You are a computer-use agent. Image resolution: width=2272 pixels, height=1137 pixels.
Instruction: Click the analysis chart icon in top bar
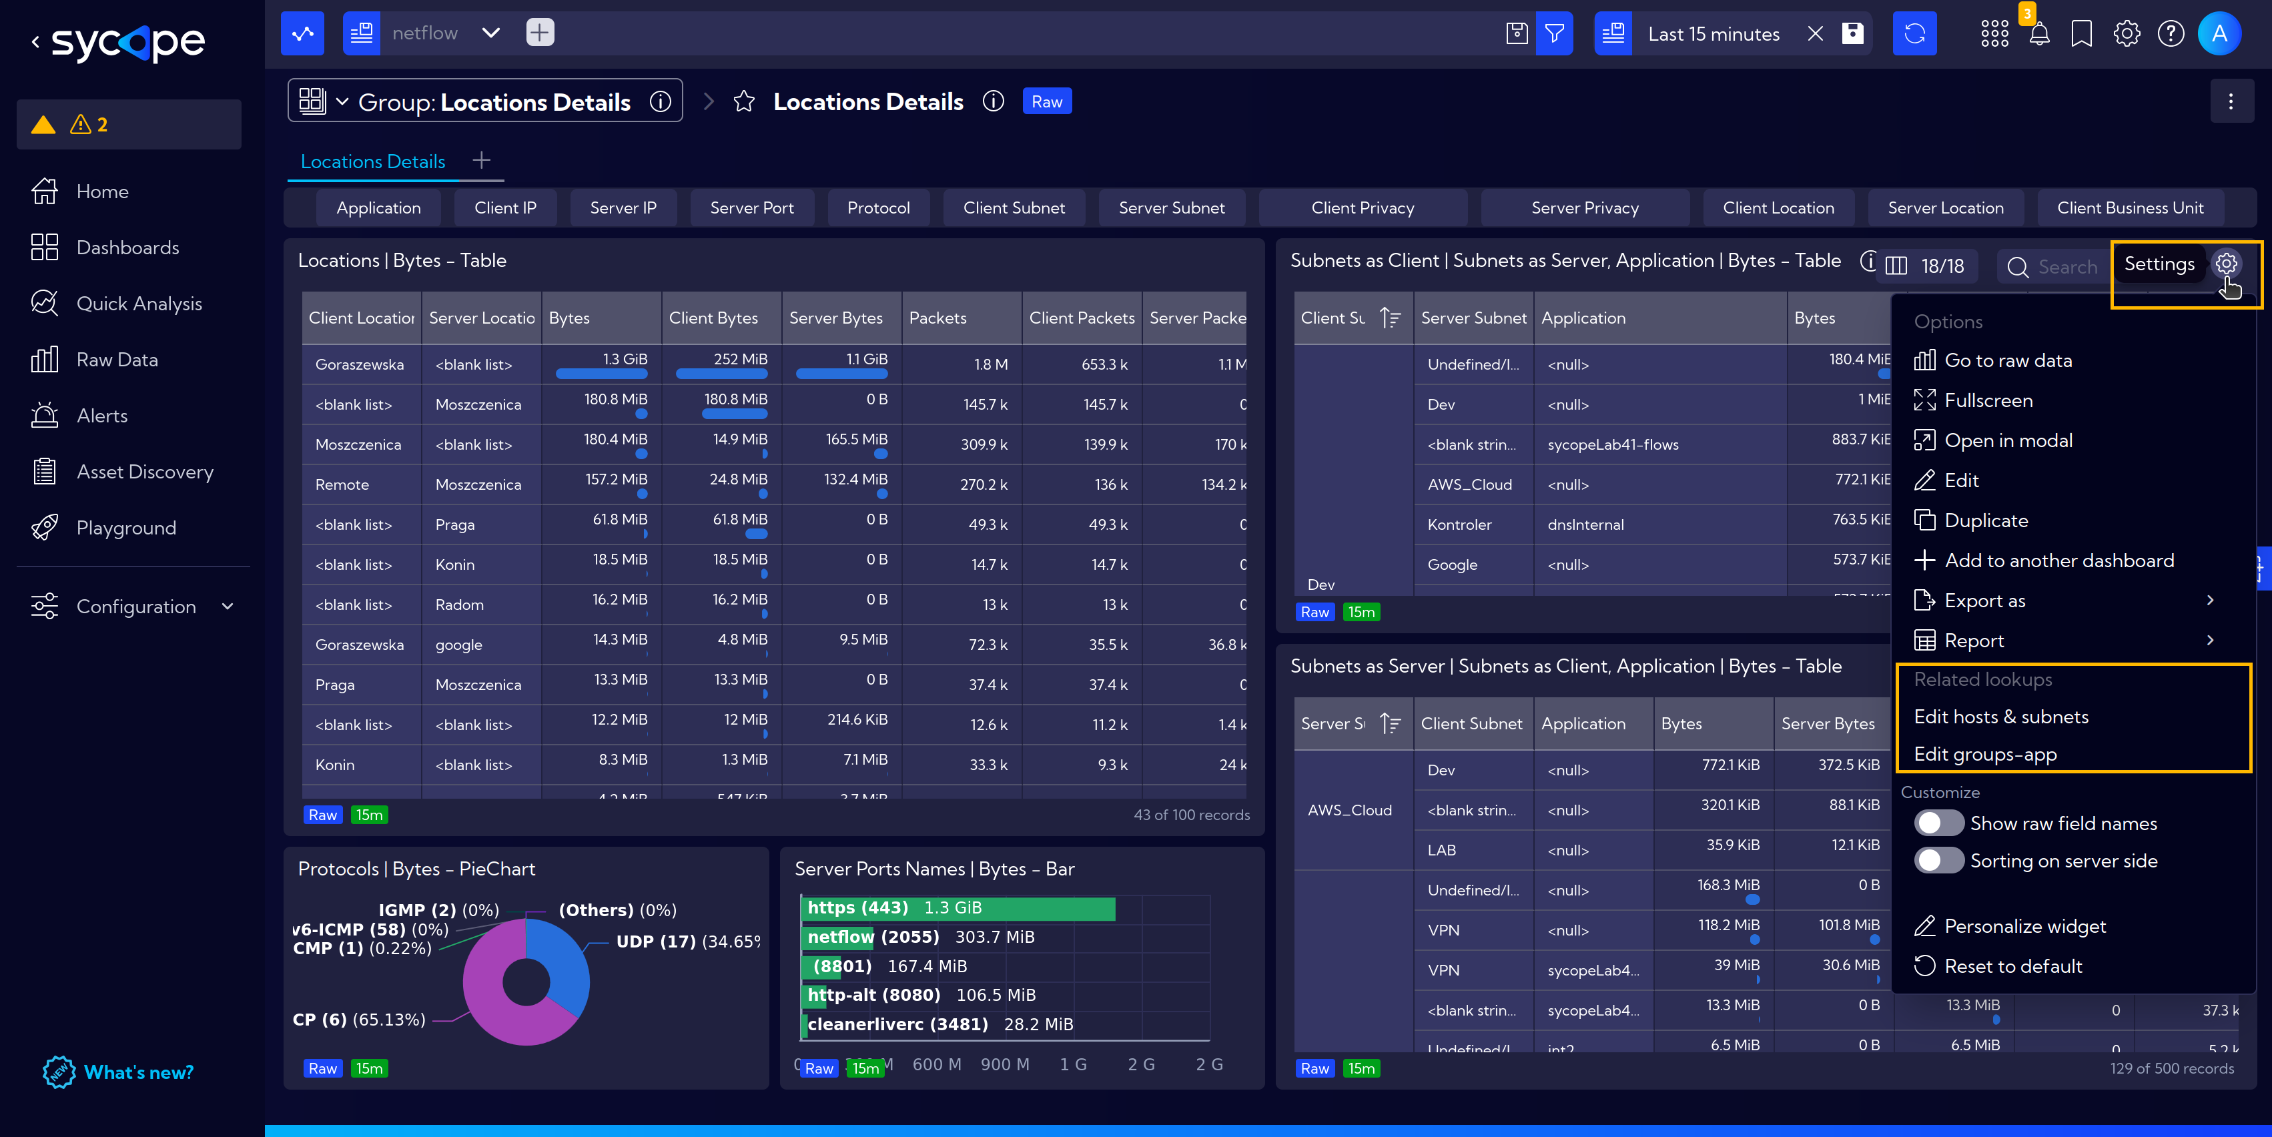pos(302,33)
